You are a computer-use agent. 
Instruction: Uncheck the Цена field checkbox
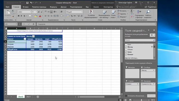click(126, 52)
